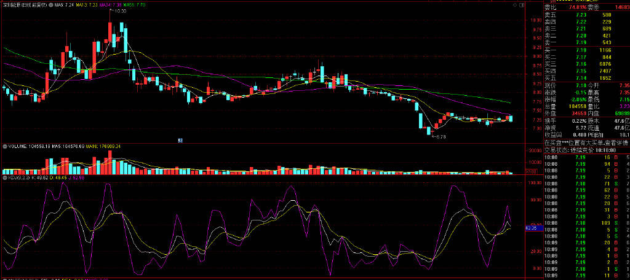Viewport: 630px width, 280px height.
Task: Select the 买一 bid row at 7.18
Action: (586, 50)
